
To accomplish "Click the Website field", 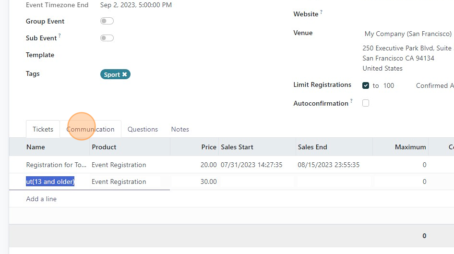I will [408, 14].
